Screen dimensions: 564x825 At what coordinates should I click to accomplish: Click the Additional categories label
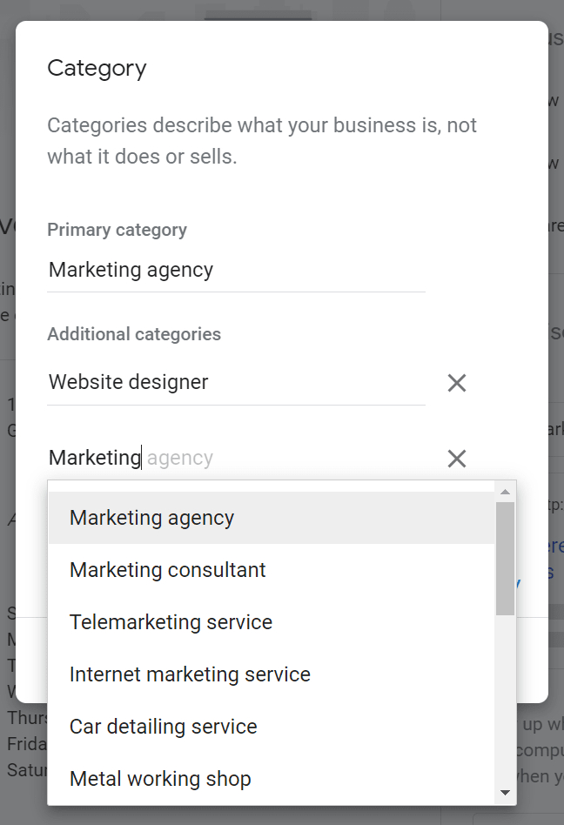[x=134, y=334]
